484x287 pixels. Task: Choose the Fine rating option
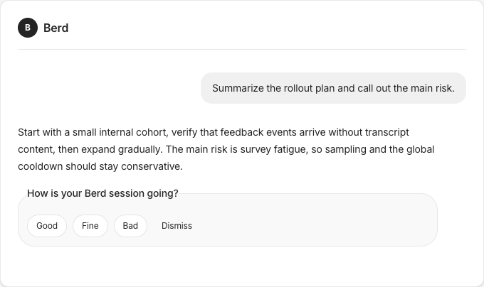(90, 226)
